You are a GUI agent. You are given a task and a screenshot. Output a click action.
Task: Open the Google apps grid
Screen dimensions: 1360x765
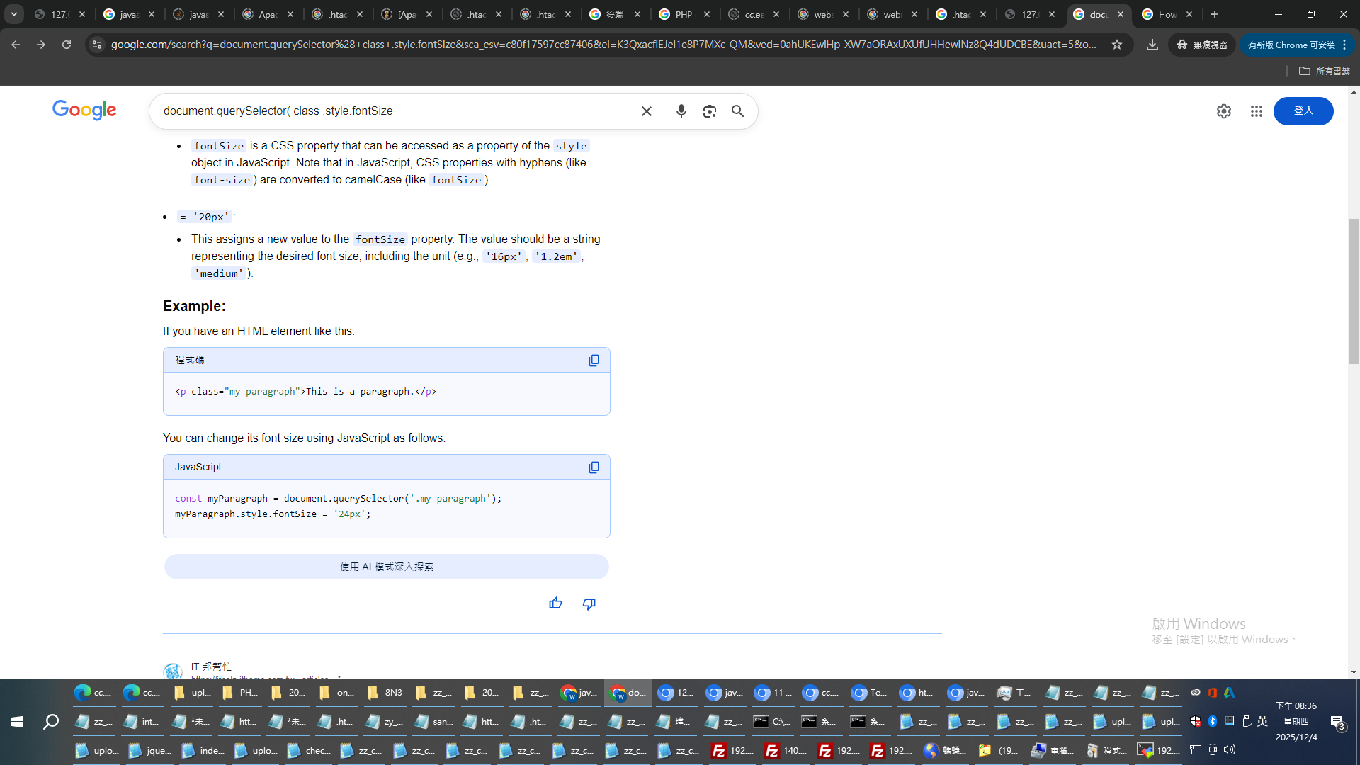pos(1256,111)
